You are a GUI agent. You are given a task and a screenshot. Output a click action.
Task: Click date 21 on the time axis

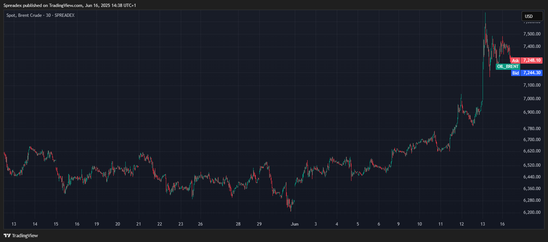pos(138,224)
